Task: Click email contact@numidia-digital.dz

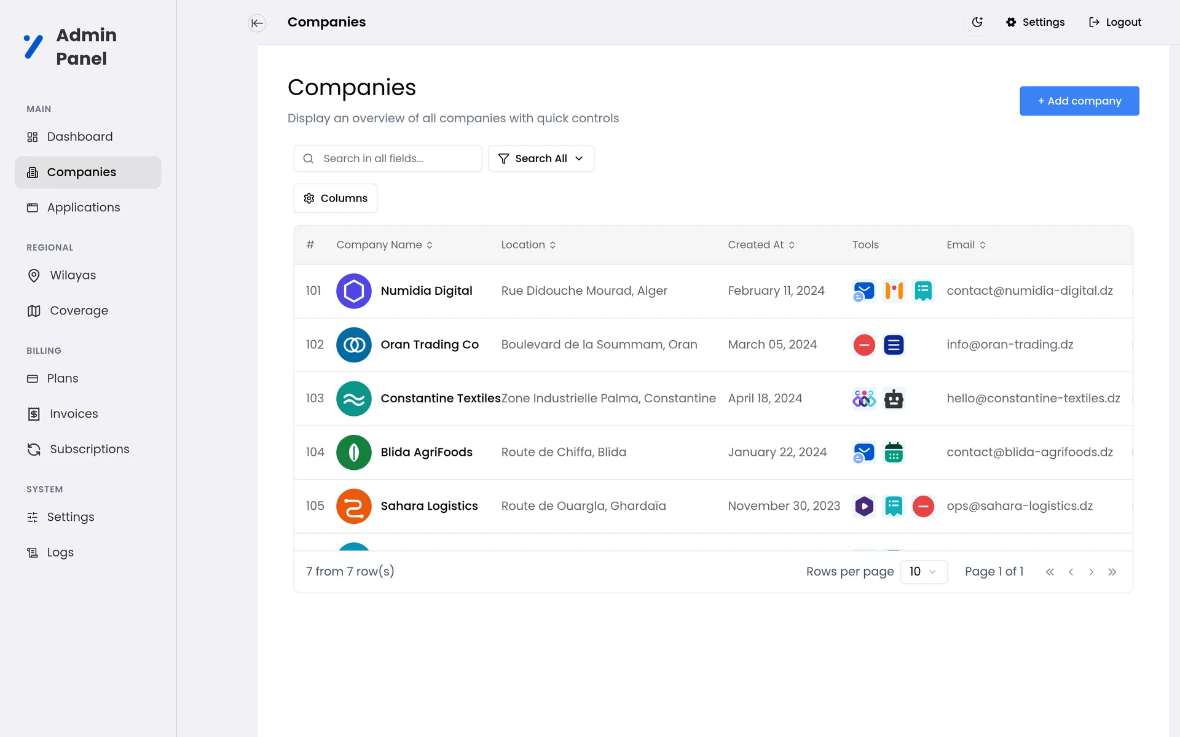Action: (x=1029, y=291)
